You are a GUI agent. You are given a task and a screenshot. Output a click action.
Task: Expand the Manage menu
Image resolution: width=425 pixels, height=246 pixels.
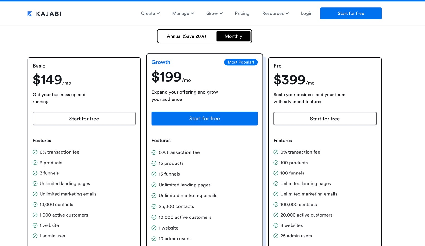point(183,13)
